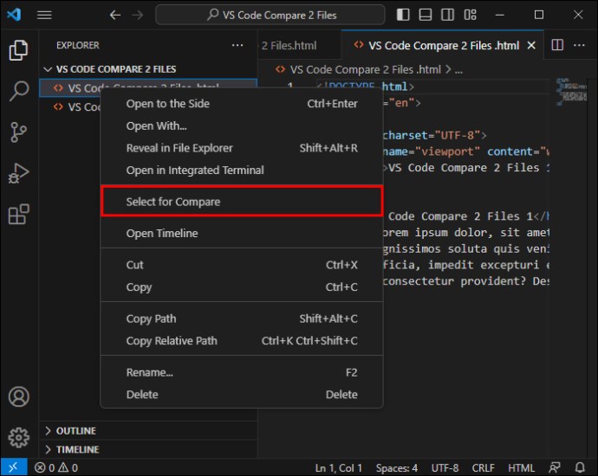The image size is (598, 476).
Task: Open Manage gear settings icon
Action: pos(19,437)
